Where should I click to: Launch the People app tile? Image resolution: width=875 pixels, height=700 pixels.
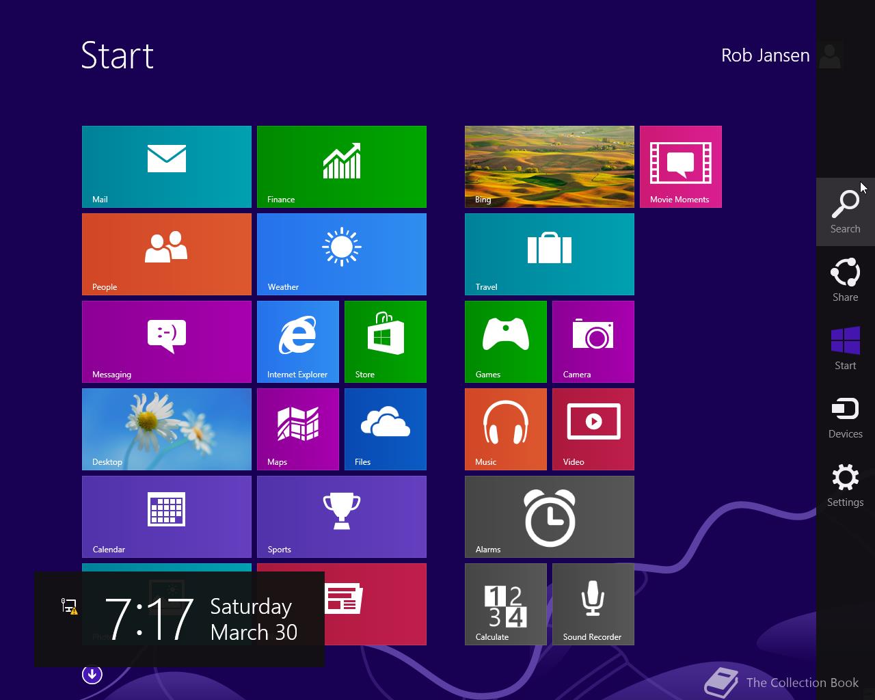pos(167,254)
